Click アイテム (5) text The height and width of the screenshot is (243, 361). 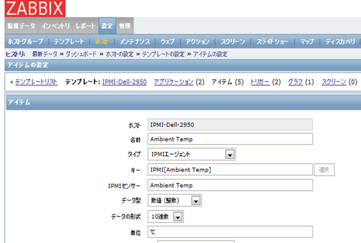[227, 82]
